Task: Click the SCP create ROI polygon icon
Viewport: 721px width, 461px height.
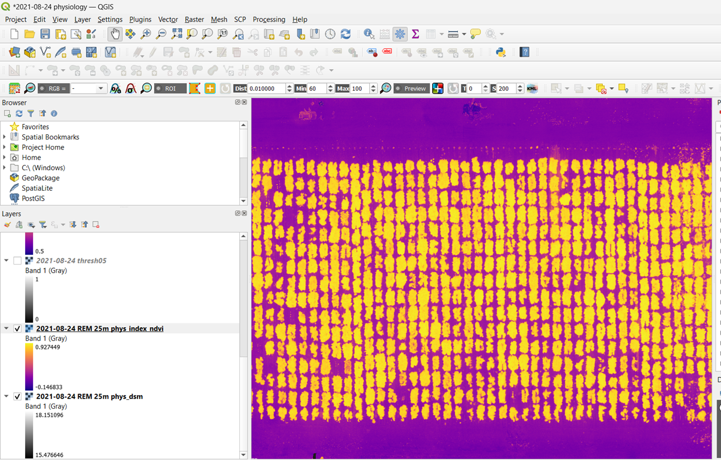Action: pos(195,88)
